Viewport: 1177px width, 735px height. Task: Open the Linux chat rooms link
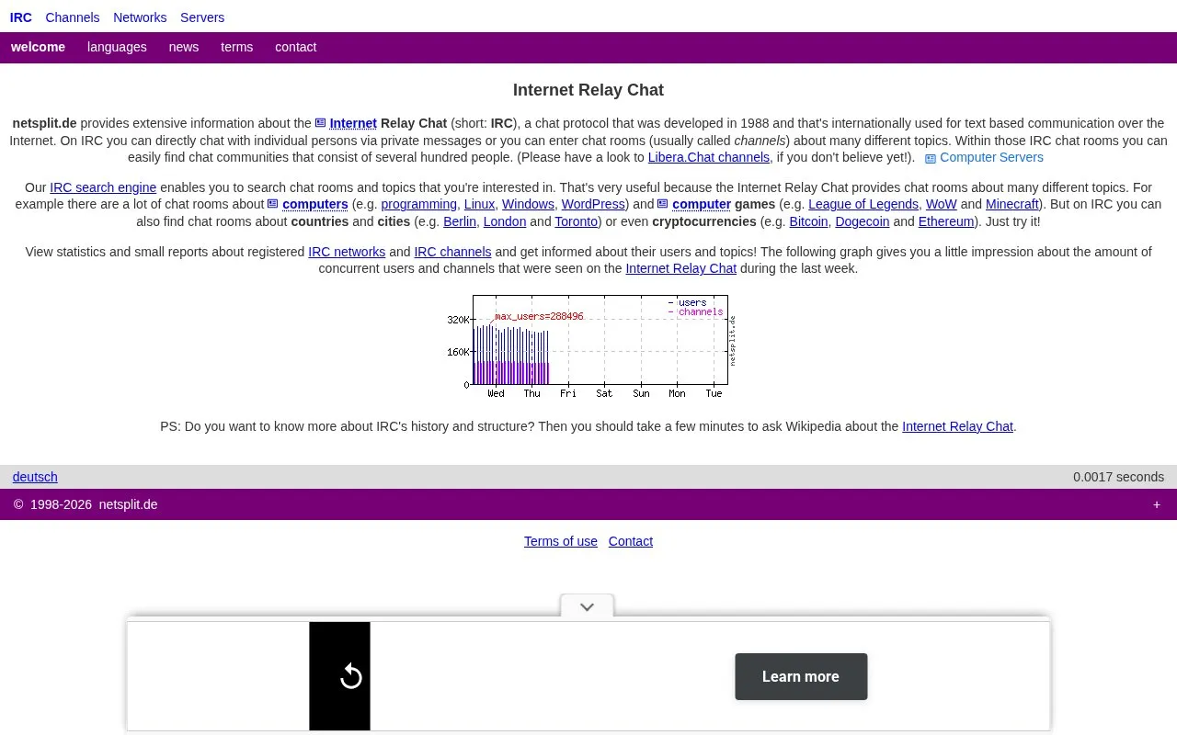479,204
